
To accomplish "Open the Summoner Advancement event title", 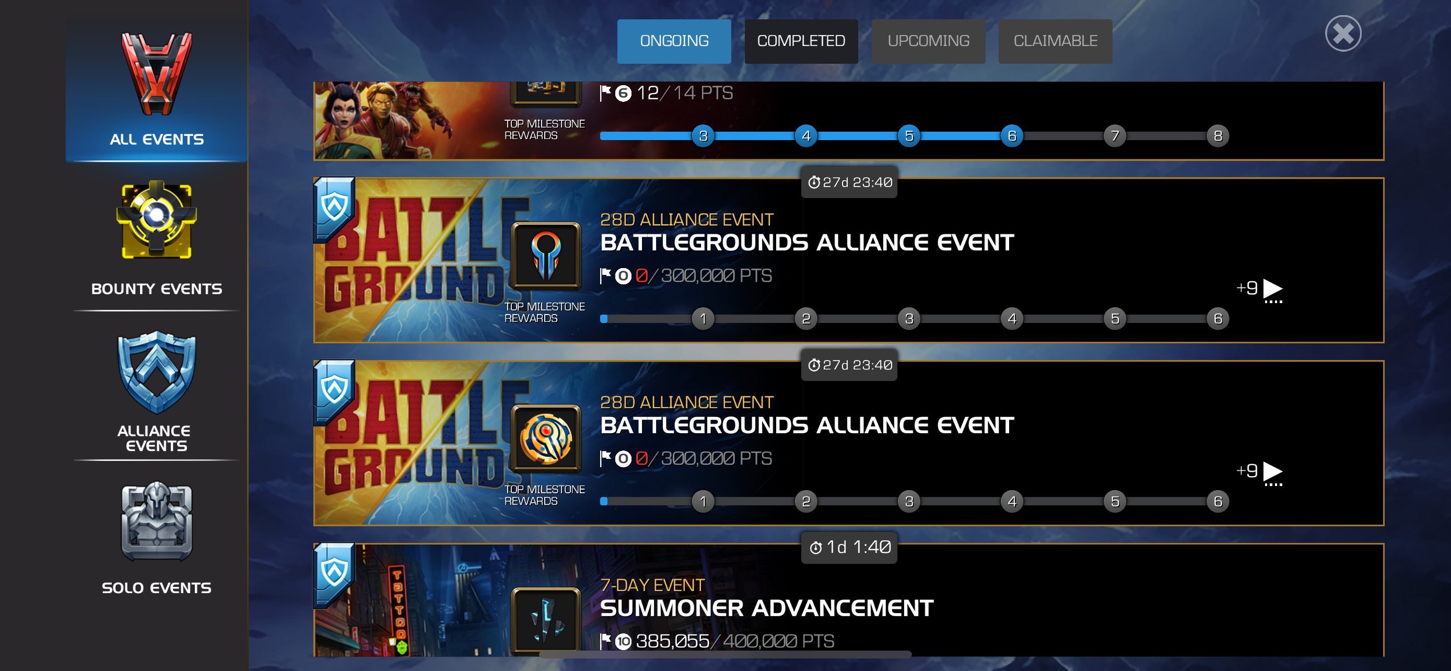I will tap(767, 608).
